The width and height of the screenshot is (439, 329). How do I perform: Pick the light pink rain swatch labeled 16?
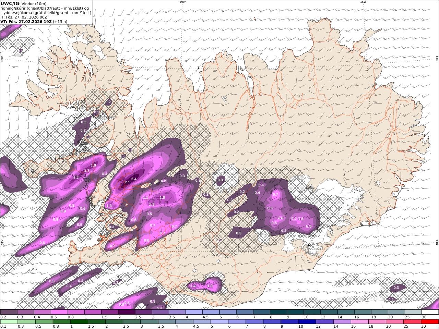[359, 321]
